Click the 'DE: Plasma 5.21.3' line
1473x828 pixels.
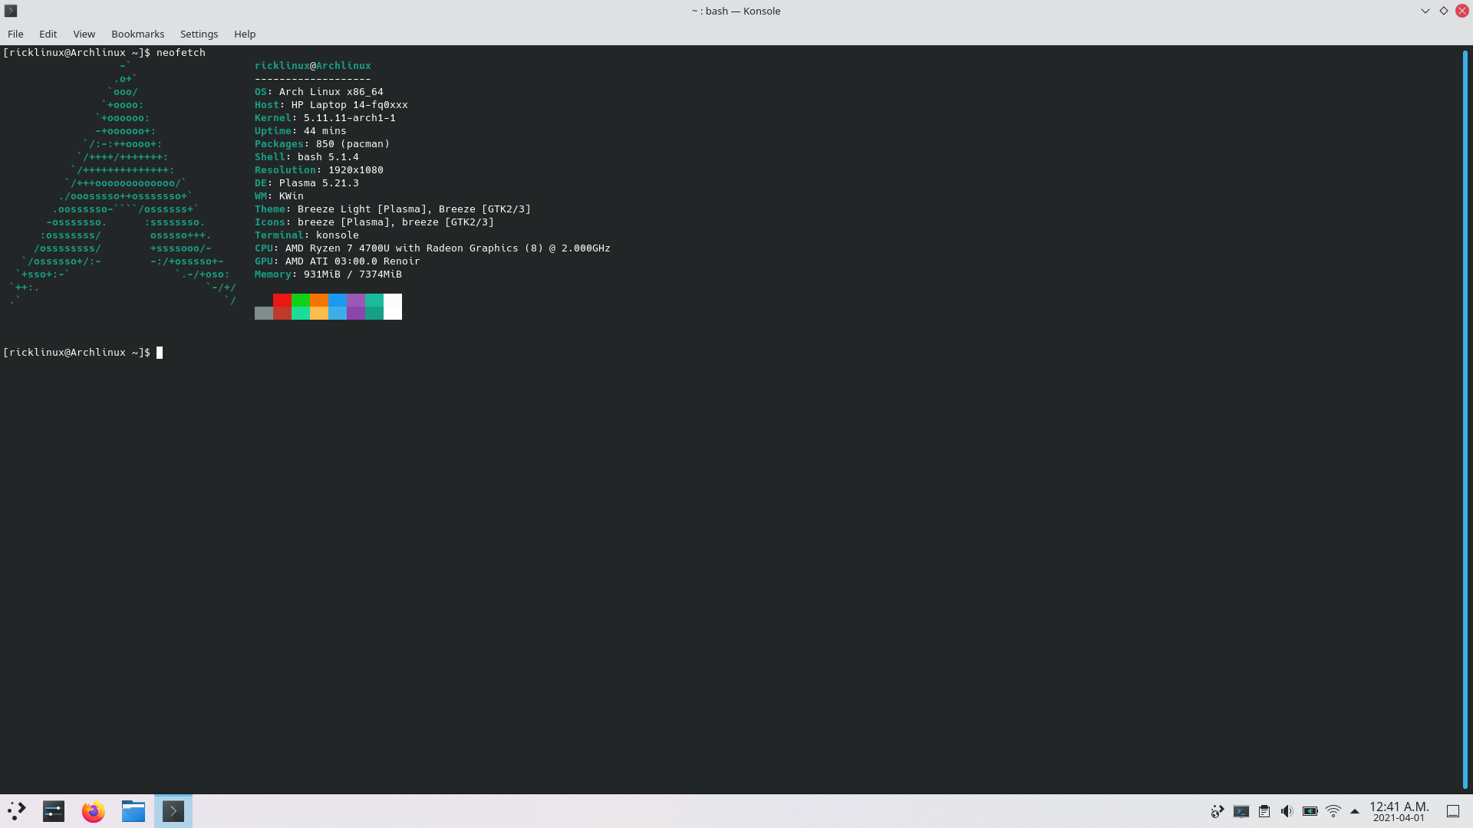(x=307, y=183)
